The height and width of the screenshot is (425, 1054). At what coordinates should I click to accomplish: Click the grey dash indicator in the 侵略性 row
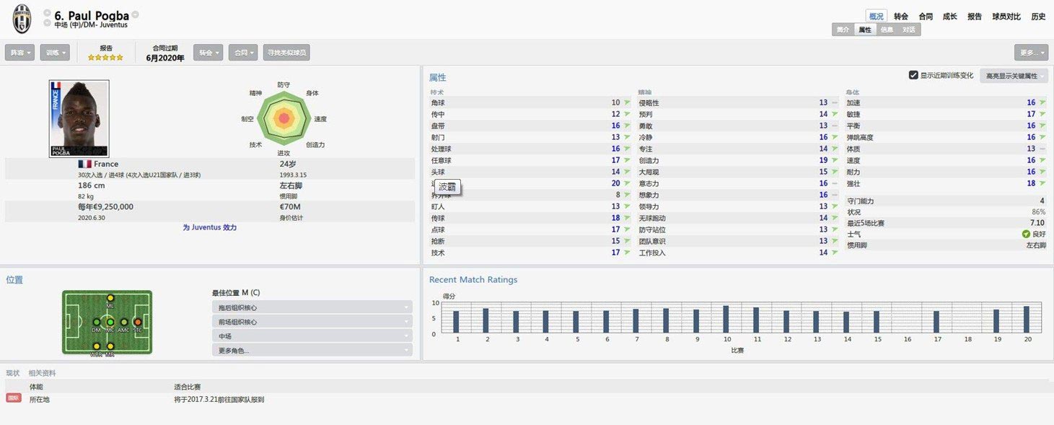(x=835, y=102)
